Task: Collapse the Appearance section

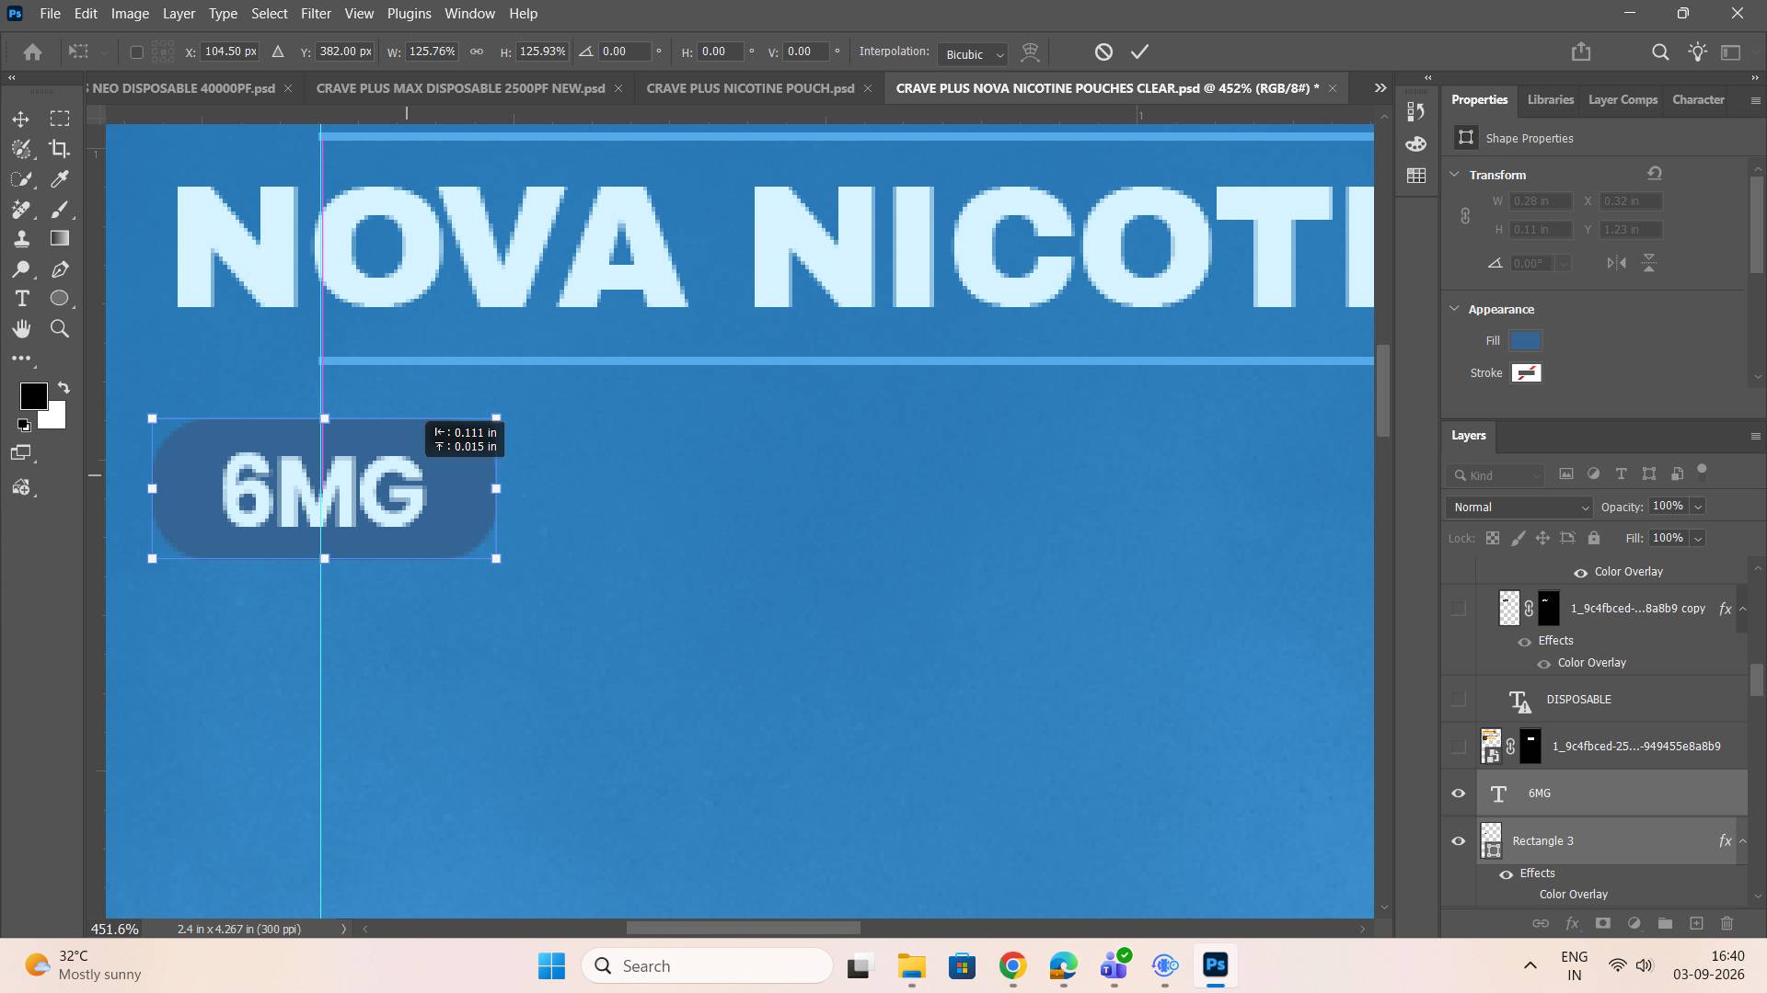Action: pyautogui.click(x=1454, y=309)
